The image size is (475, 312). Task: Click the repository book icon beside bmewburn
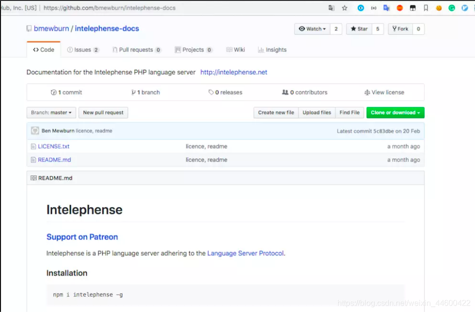(x=29, y=28)
